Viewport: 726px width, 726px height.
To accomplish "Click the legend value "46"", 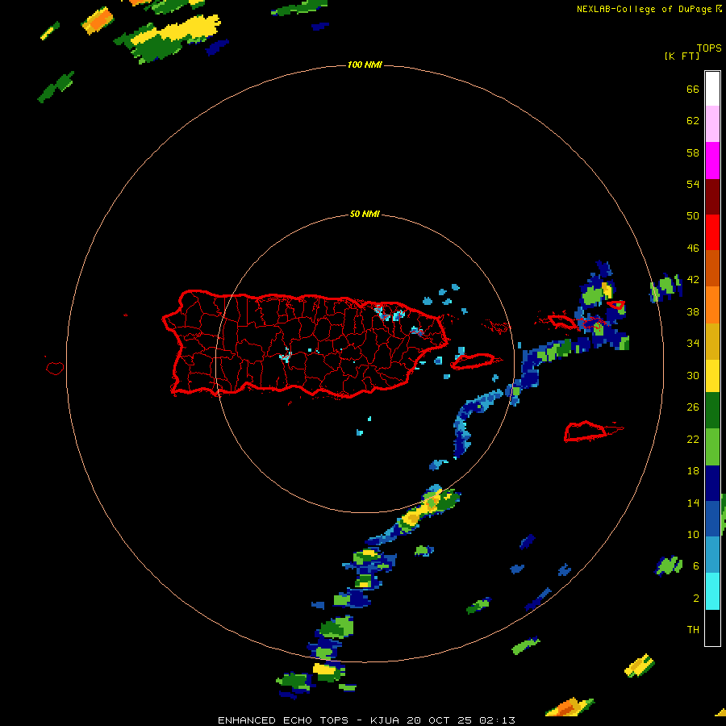I will point(693,248).
